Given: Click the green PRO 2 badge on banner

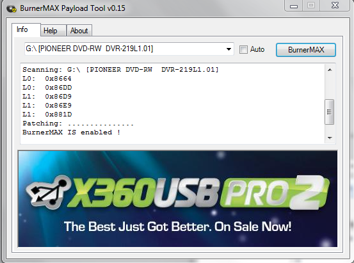Looking at the screenshot, I should point(275,193).
